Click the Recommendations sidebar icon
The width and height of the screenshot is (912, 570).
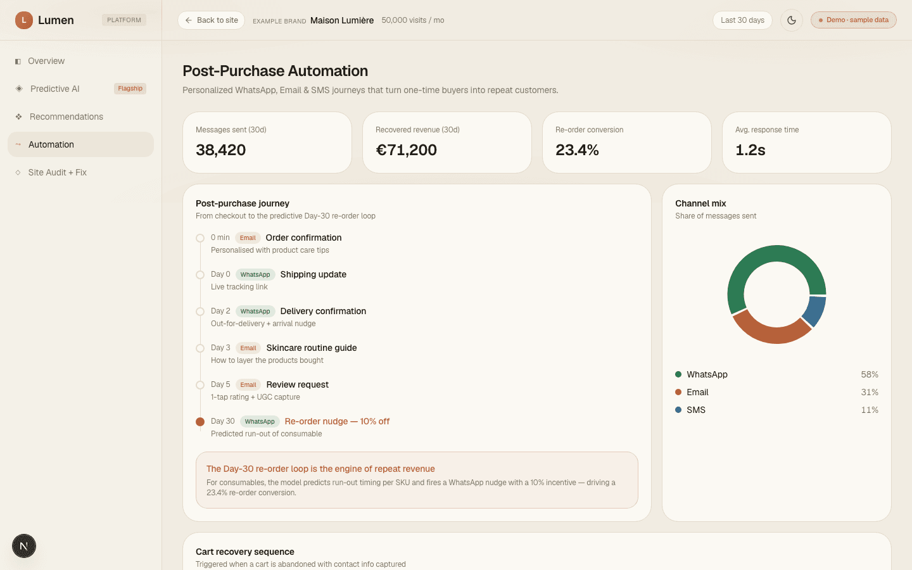tap(18, 117)
